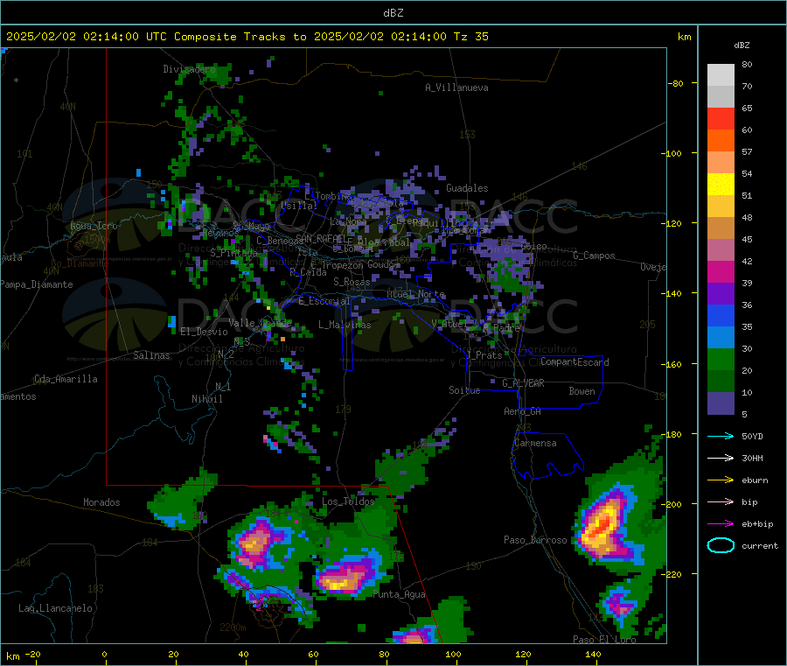The width and height of the screenshot is (787, 666).
Task: Click the 39 dBZ magenta color swatch
Action: 721,271
